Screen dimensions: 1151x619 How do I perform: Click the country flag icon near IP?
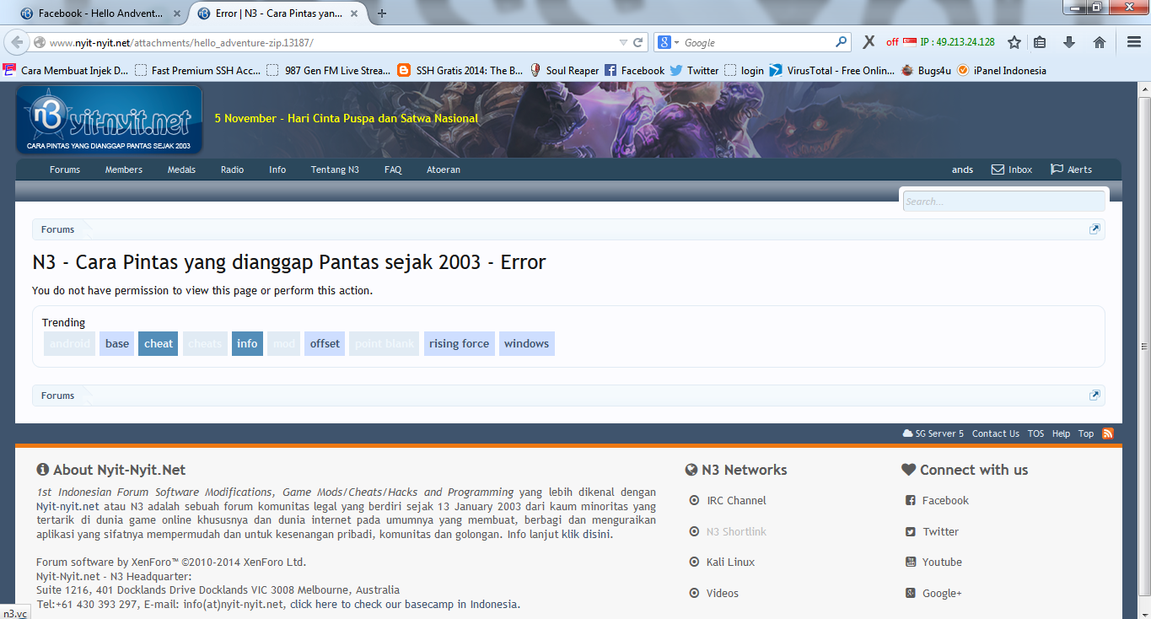(910, 42)
